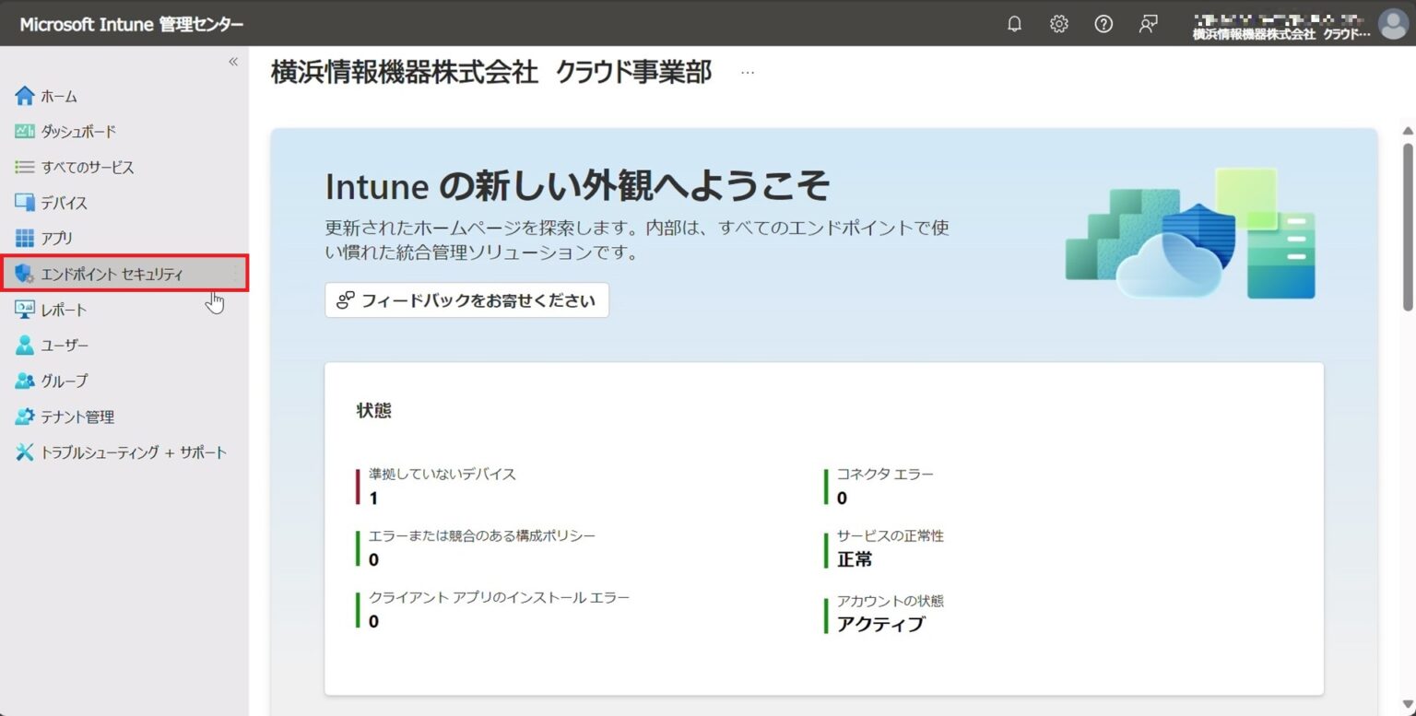Open the レポート section

coord(63,309)
